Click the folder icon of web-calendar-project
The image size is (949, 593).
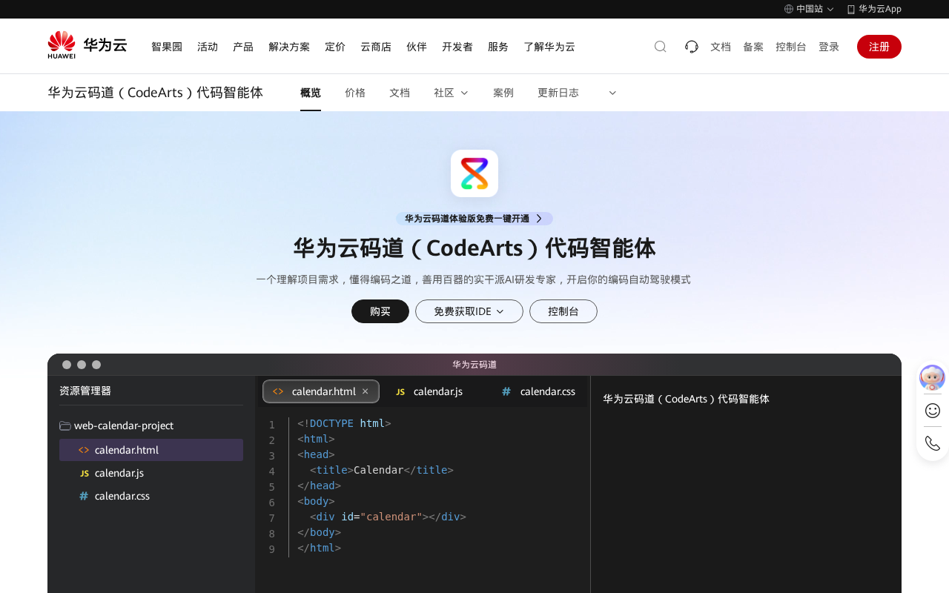[x=65, y=425]
